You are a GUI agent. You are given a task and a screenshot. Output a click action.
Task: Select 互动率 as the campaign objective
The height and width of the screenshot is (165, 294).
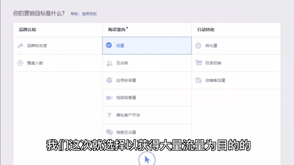point(121,62)
